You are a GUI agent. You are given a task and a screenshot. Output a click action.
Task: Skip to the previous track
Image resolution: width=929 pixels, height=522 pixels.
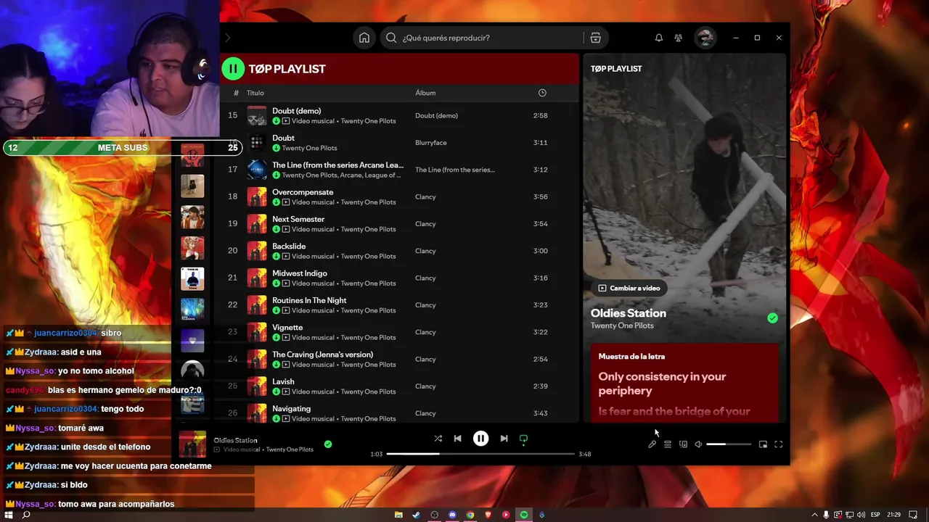coord(457,439)
